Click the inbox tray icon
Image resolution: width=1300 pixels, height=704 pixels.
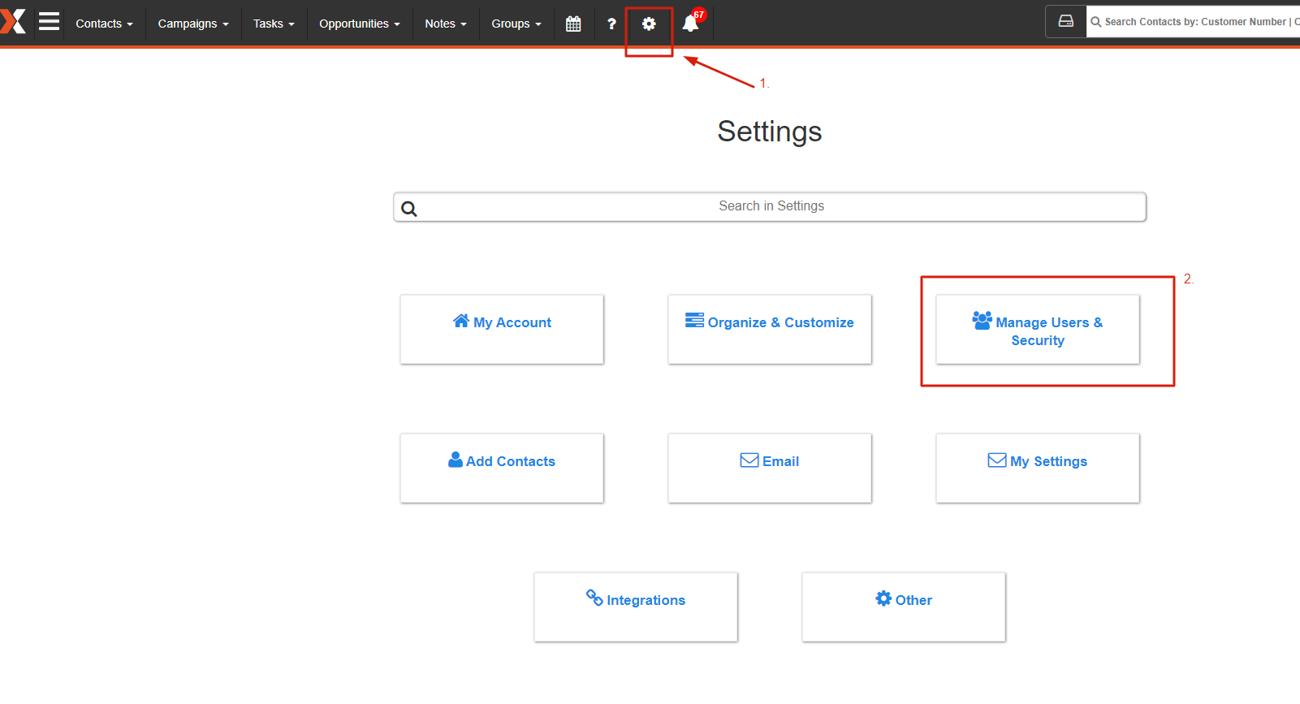[1066, 21]
